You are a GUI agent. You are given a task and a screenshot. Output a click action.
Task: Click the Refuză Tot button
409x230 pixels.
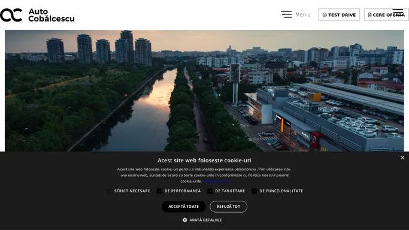(x=229, y=207)
